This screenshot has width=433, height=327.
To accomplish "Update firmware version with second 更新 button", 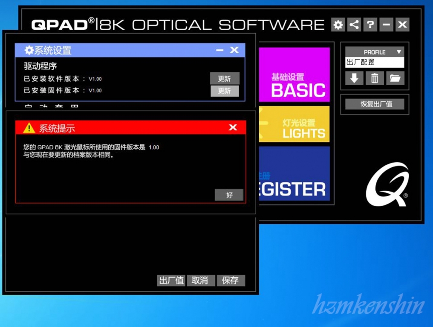I will tap(225, 91).
